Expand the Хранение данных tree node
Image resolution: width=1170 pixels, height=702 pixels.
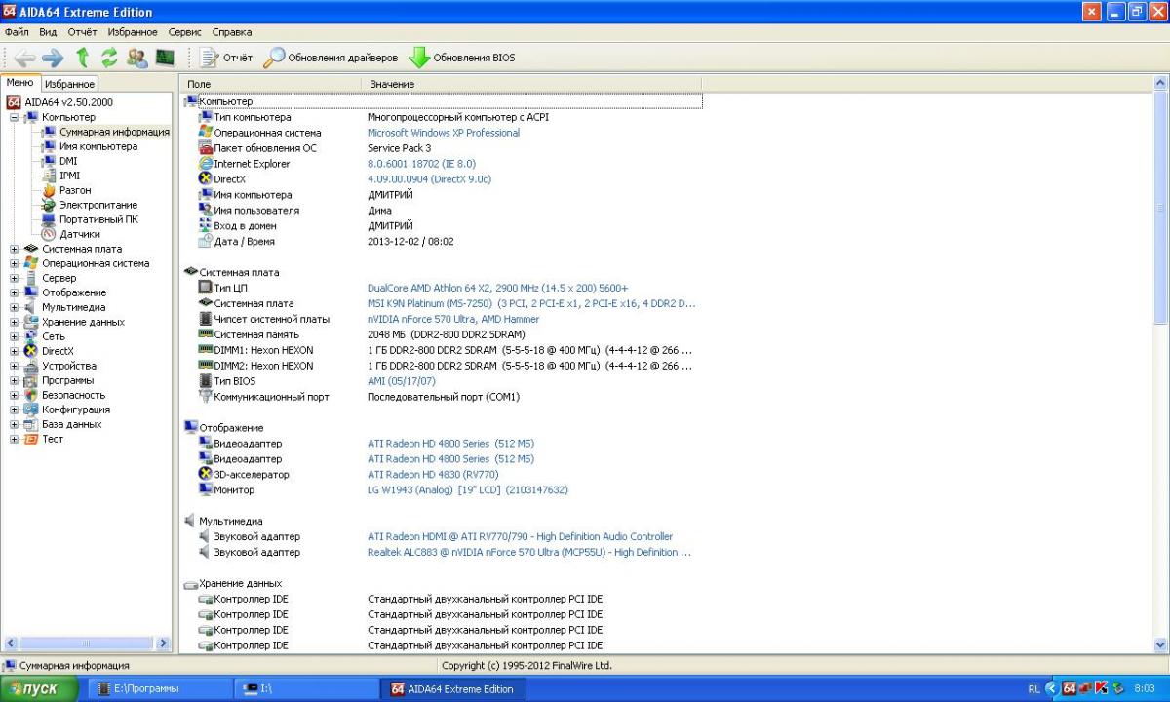(14, 322)
